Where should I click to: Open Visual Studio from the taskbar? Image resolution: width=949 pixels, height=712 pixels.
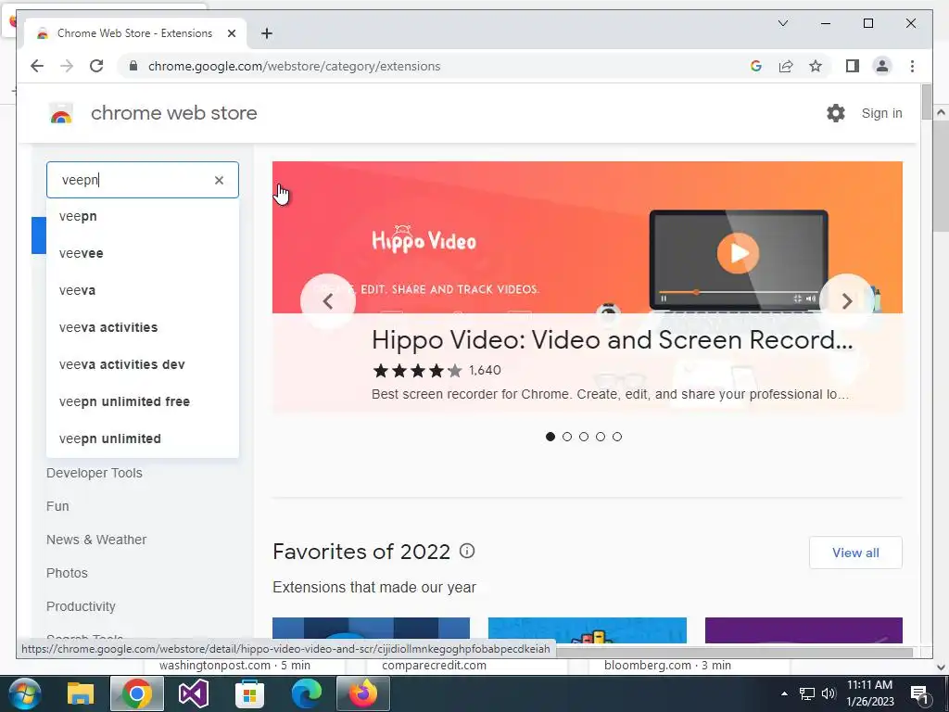193,693
